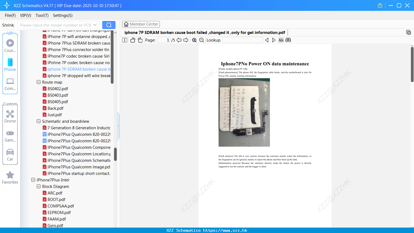The image size is (414, 233).
Task: Click the motherboard photo in the PDF
Action: (244, 112)
